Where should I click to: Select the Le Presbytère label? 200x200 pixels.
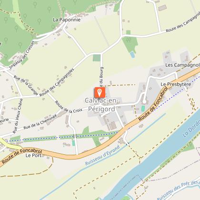coord(176,84)
